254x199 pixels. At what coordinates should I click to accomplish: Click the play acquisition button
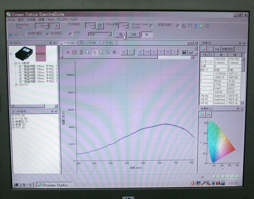point(147,34)
